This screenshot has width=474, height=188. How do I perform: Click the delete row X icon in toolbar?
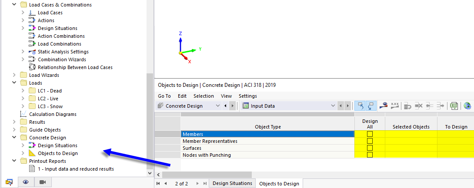(419, 106)
